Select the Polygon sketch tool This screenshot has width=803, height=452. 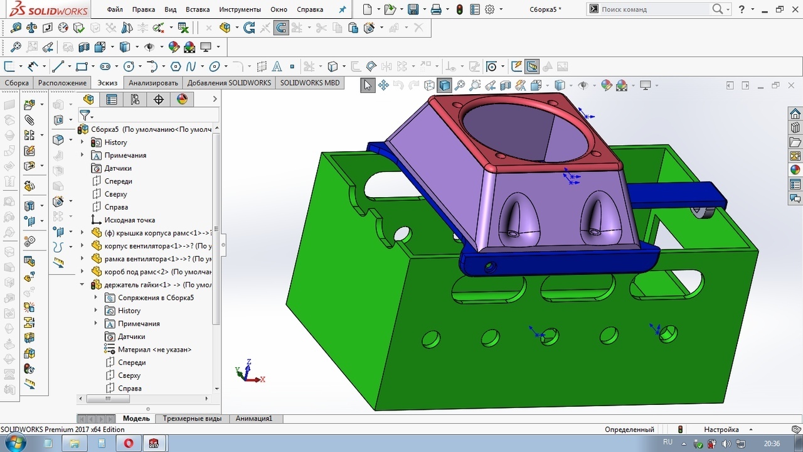[176, 66]
